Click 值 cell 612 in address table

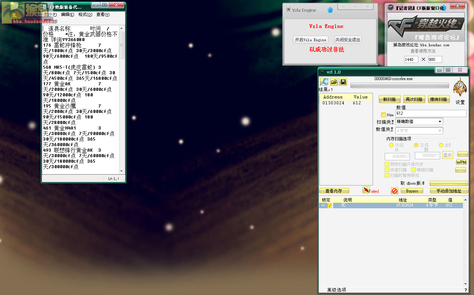(449, 205)
